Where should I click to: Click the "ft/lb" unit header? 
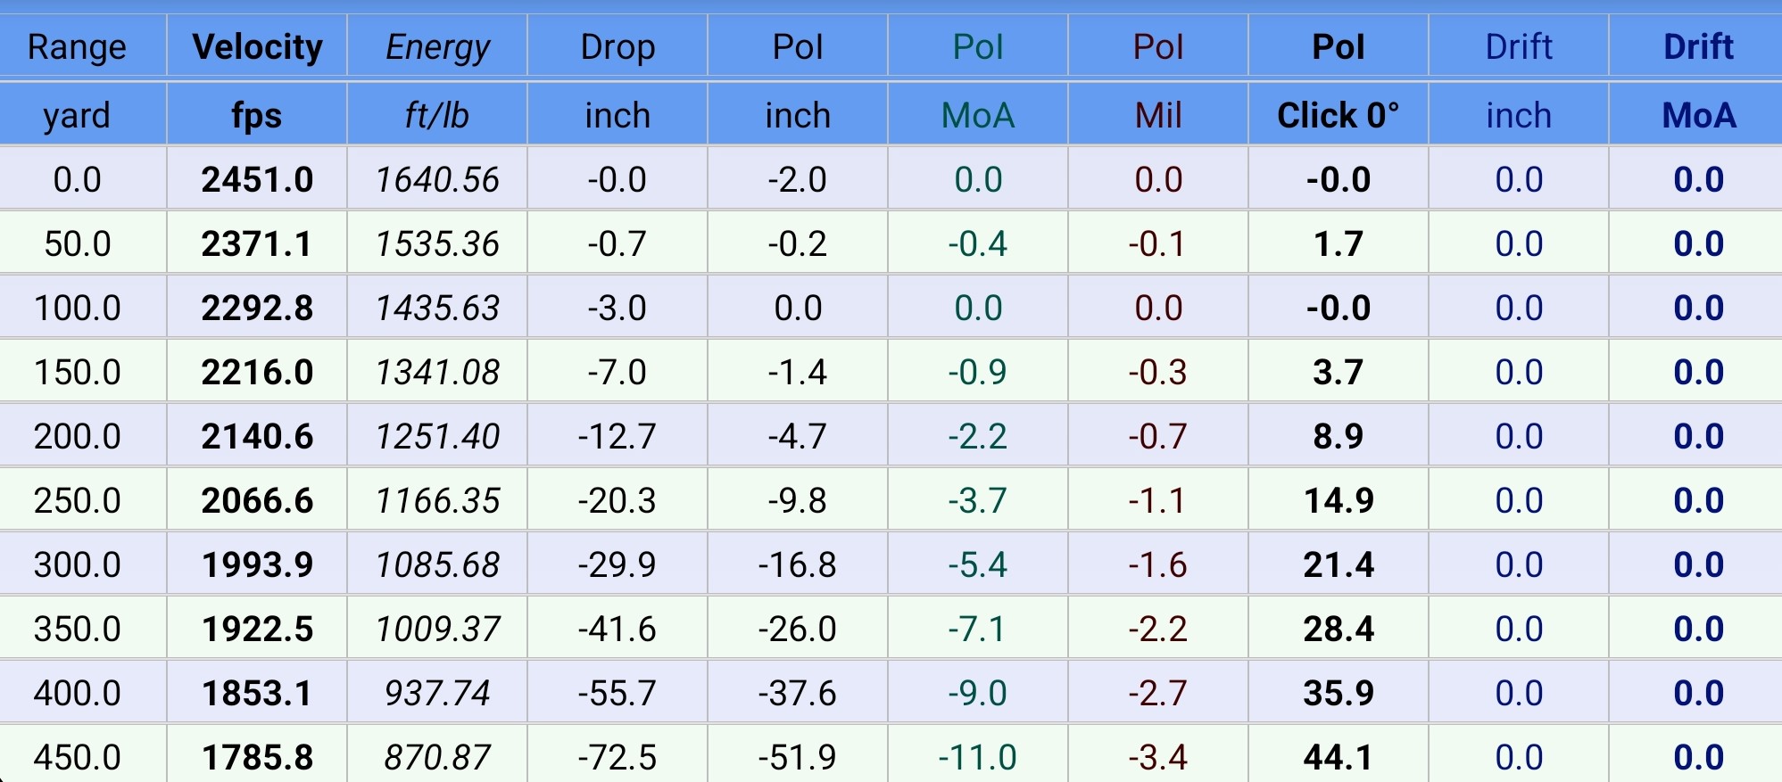point(437,115)
